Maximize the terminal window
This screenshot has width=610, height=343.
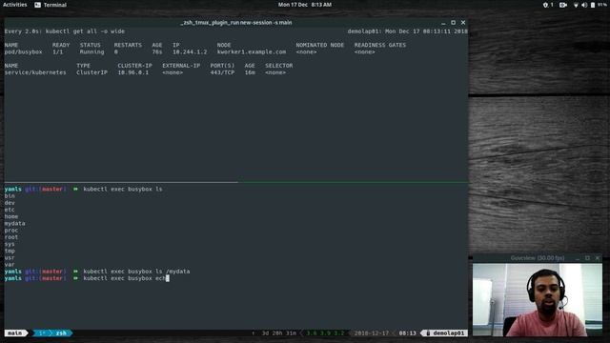[454, 23]
